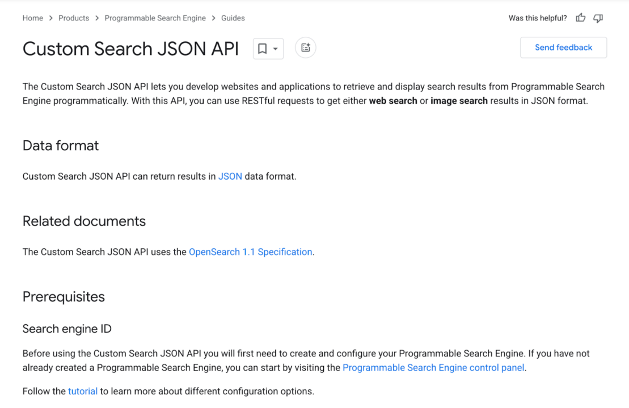
Task: Navigate to Guides breadcrumb item
Action: [x=233, y=18]
